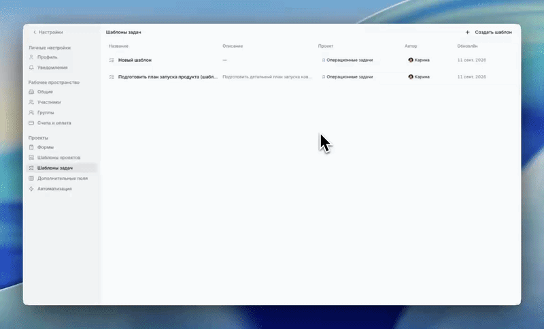The height and width of the screenshot is (329, 544).
Task: Click the plus icon near Создать шаблон
Action: click(x=467, y=32)
